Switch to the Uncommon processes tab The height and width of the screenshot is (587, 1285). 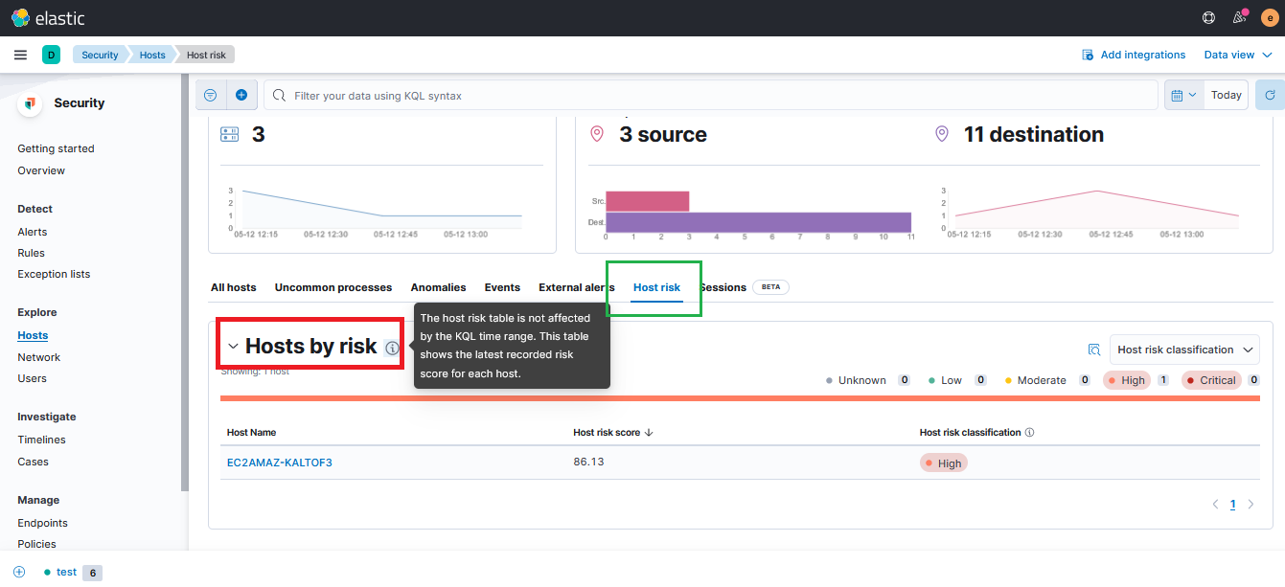pyautogui.click(x=333, y=287)
